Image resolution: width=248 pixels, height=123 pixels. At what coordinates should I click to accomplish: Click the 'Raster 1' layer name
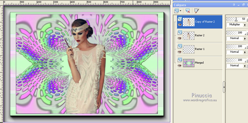coord(200,49)
